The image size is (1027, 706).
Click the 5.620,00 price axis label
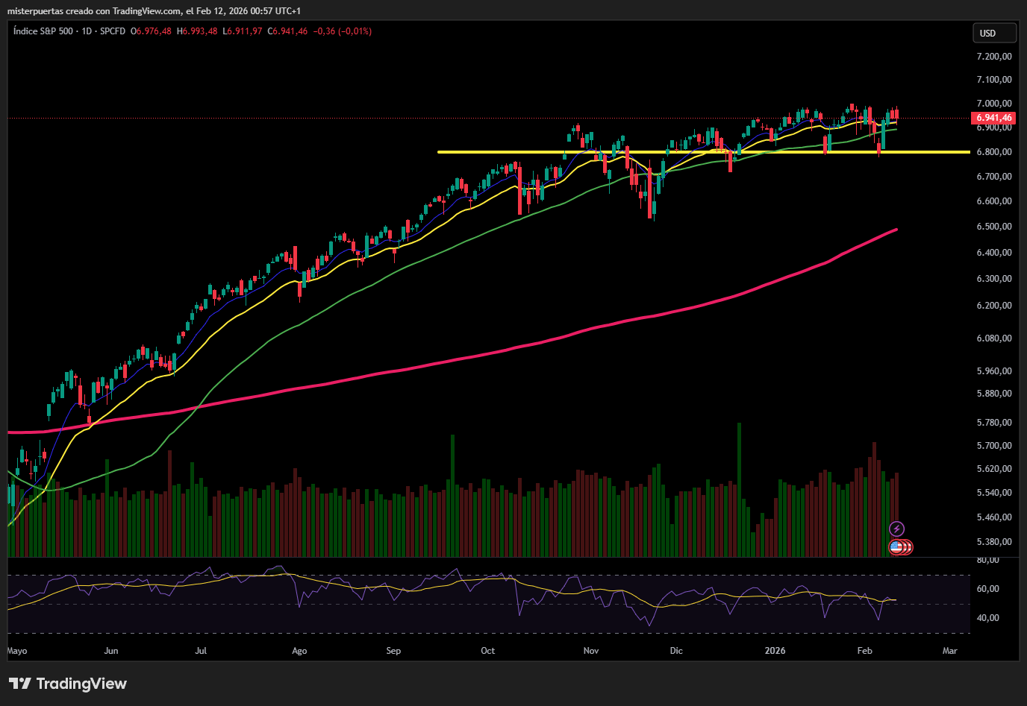click(x=994, y=469)
